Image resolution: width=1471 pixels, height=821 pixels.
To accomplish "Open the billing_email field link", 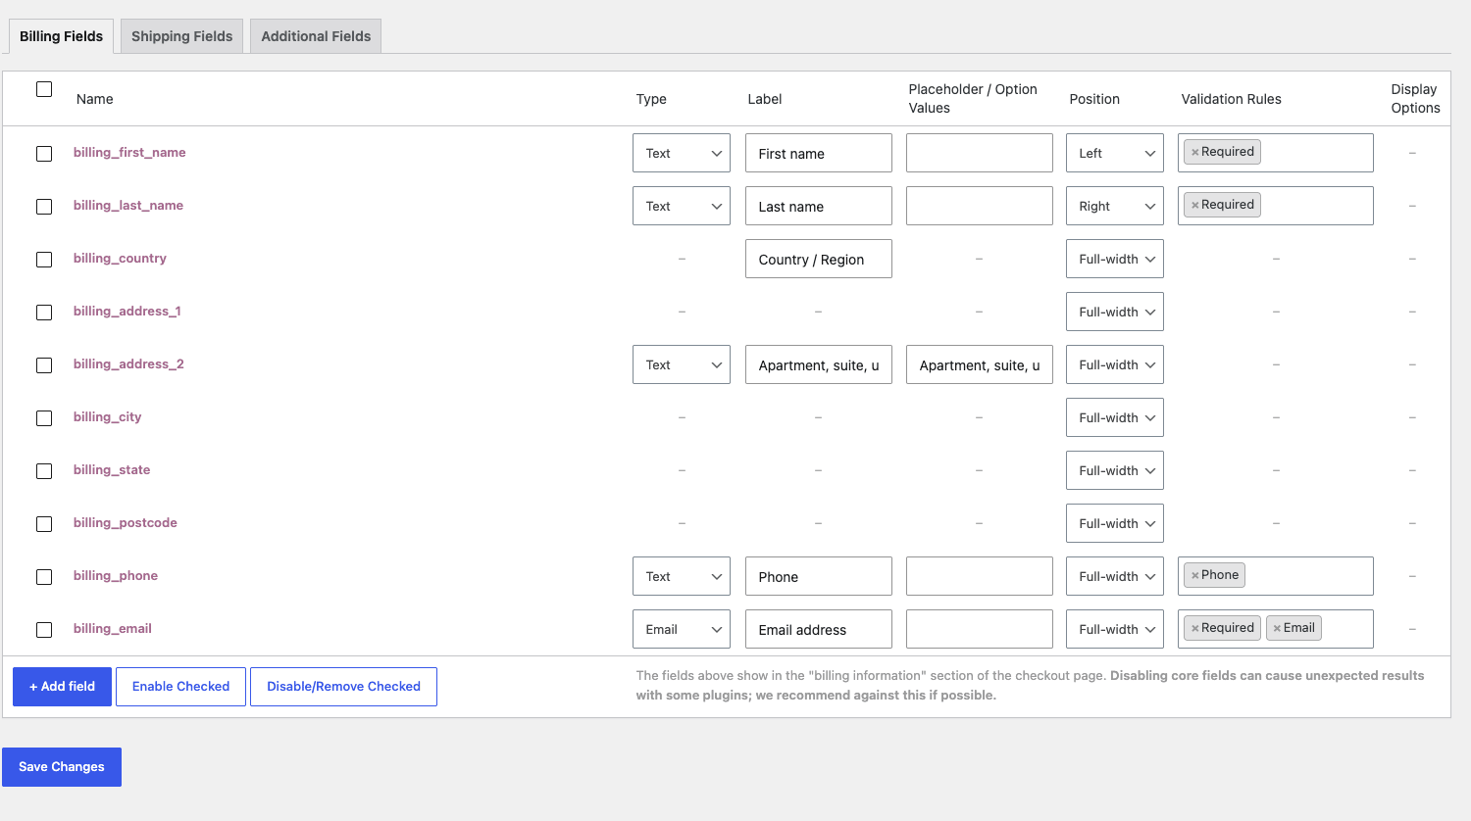I will coord(113,629).
